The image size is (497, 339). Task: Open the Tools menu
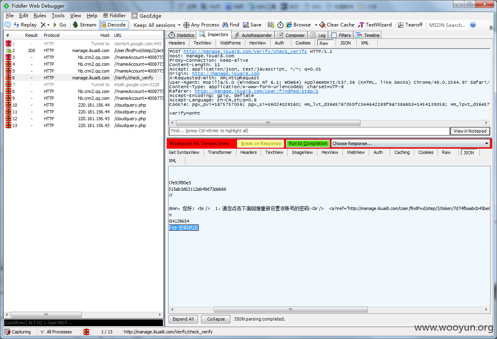click(58, 16)
